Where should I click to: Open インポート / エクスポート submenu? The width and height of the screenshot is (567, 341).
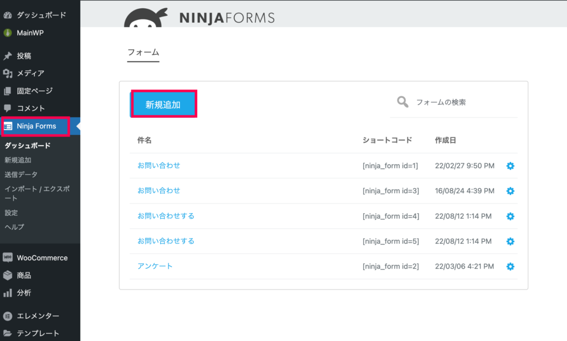(37, 193)
